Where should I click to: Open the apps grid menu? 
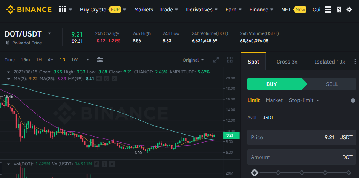62,9
